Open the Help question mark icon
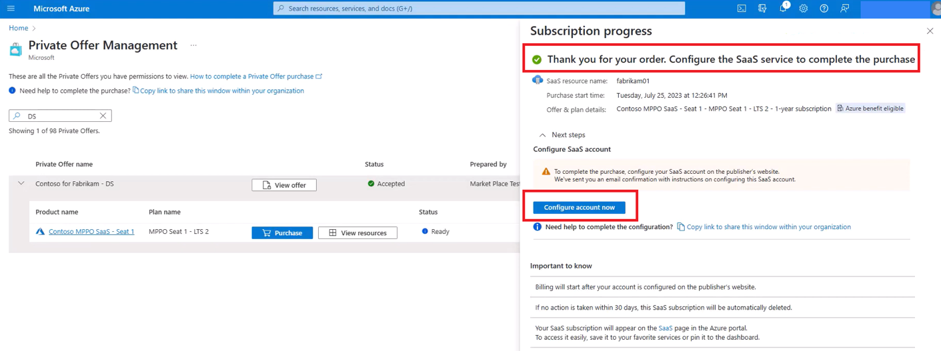This screenshot has height=351, width=941. point(824,9)
